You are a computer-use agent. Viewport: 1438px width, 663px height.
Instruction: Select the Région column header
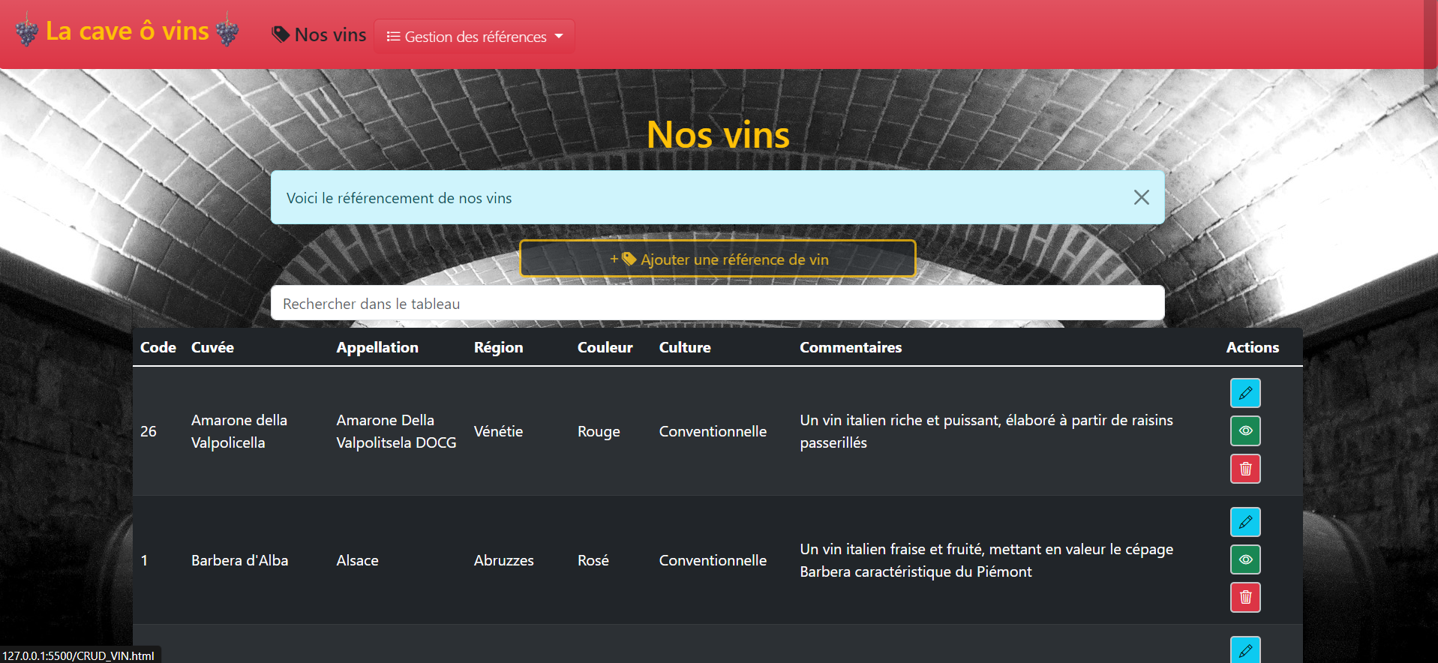[498, 347]
